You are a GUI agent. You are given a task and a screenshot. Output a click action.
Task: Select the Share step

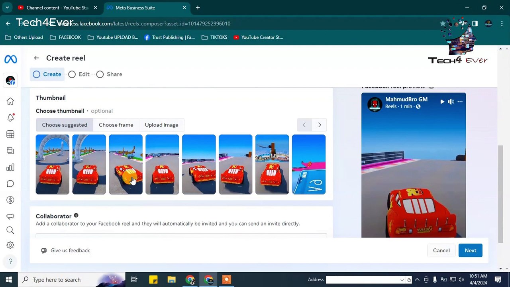click(x=109, y=74)
